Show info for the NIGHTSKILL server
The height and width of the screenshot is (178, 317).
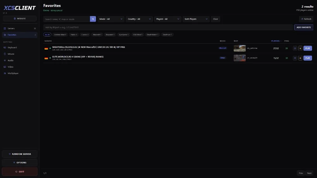point(295,48)
